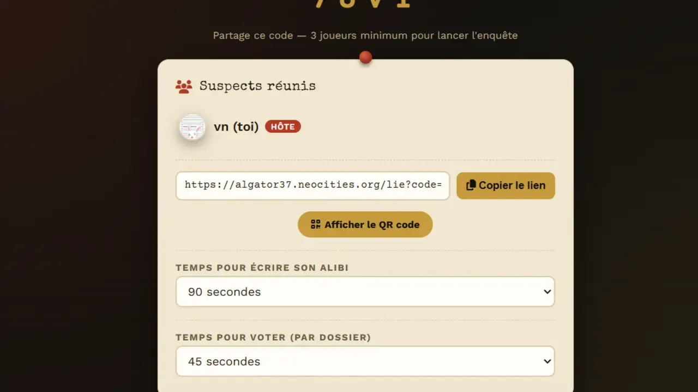Open the 45 secondes voting time dropdown

(365, 362)
